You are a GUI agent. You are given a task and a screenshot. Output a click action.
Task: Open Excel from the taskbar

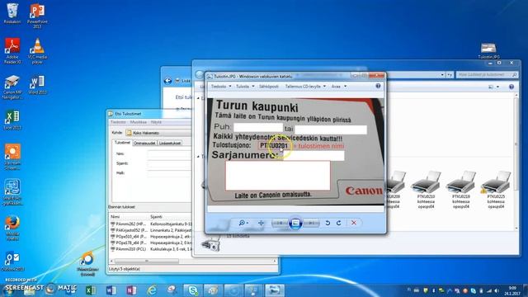click(90, 290)
